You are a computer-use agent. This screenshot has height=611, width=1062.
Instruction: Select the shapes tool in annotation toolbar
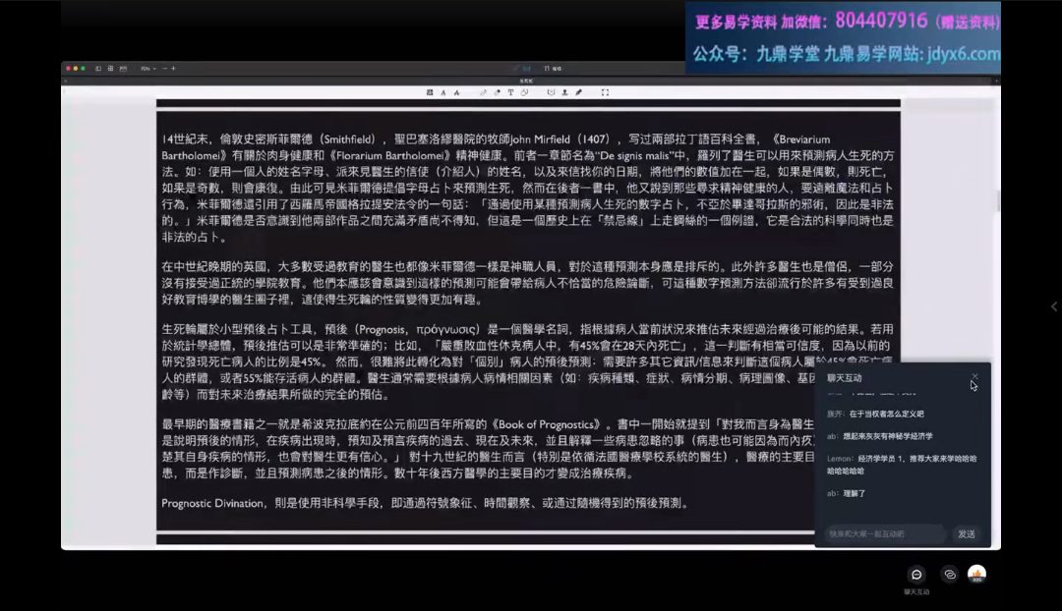coord(524,92)
